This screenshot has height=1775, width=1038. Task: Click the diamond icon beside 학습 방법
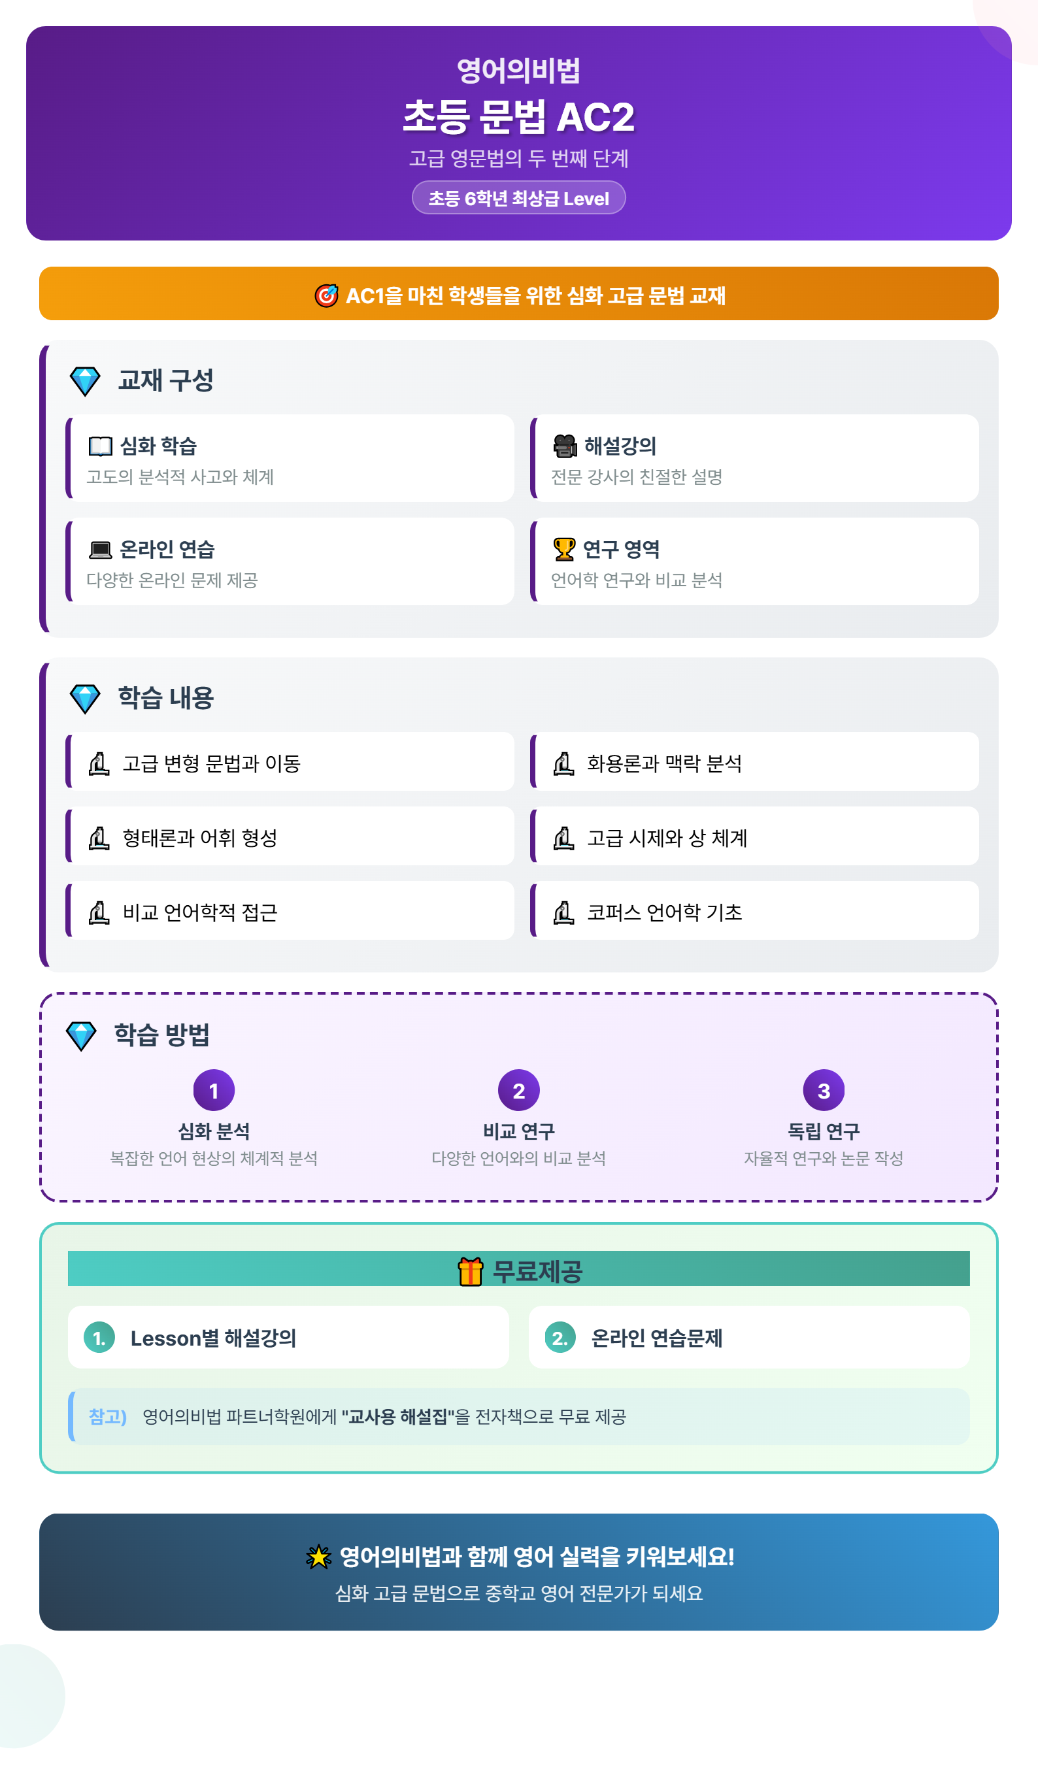pyautogui.click(x=81, y=1036)
